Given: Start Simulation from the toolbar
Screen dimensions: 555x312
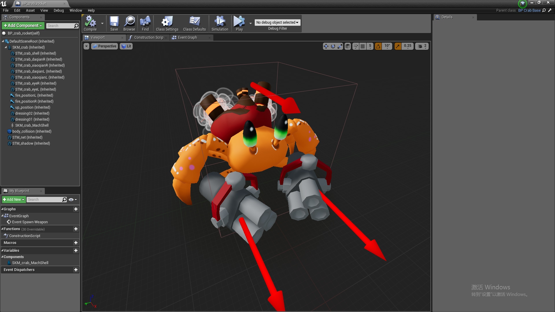Looking at the screenshot, I should 220,23.
